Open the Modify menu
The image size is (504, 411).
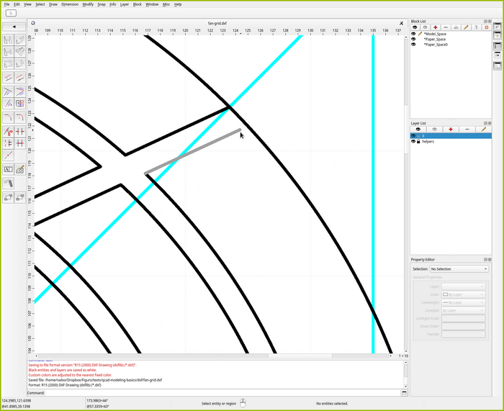(x=88, y=4)
